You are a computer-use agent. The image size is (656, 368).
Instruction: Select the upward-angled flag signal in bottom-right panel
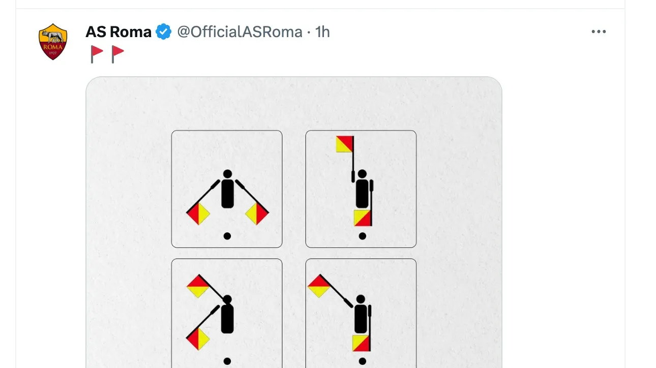[x=361, y=312]
